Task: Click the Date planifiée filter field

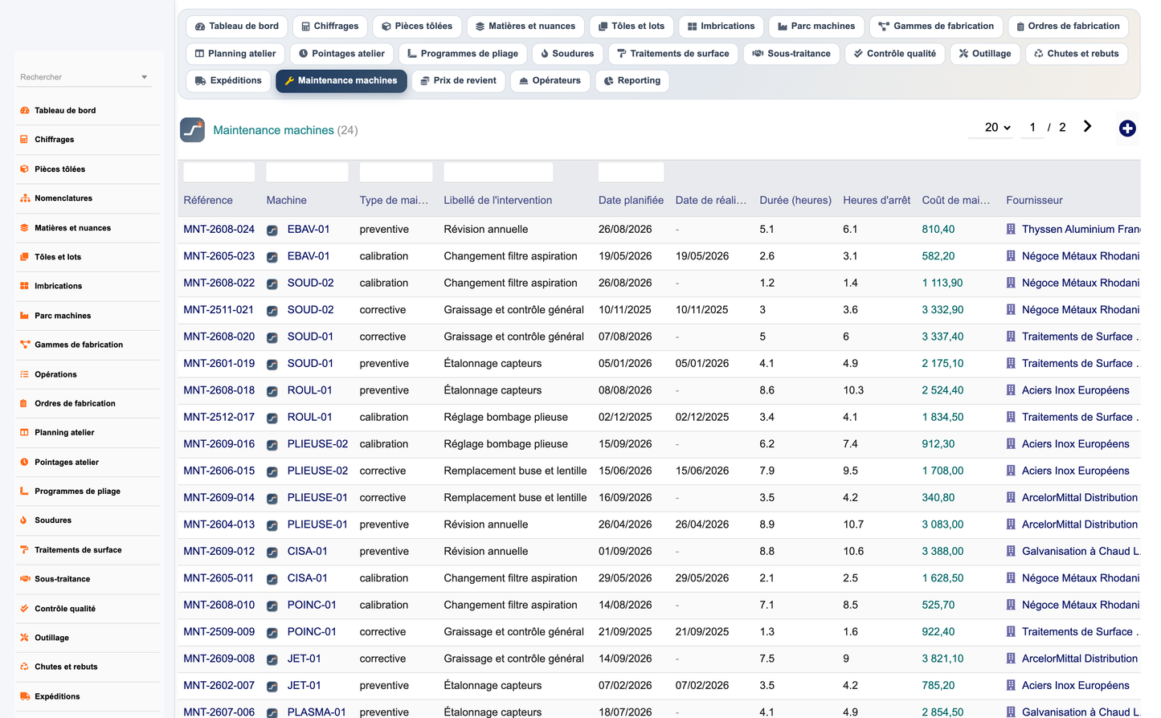Action: click(631, 172)
